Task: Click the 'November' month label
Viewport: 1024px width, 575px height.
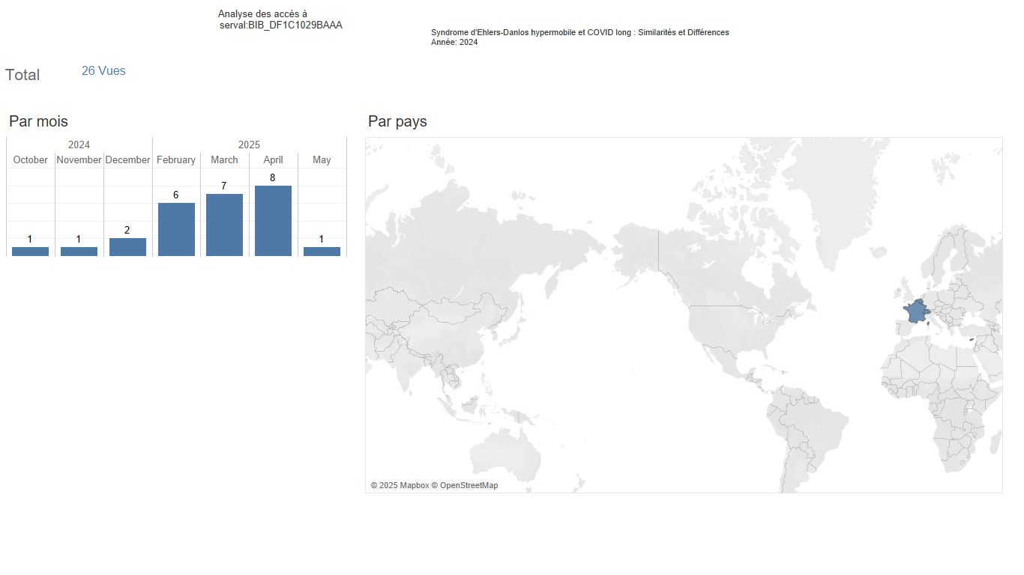Action: click(79, 159)
